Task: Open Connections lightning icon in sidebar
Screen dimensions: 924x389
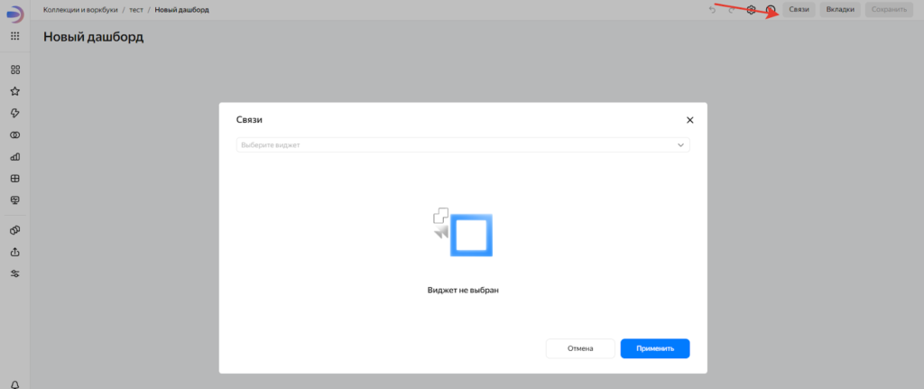Action: [x=14, y=113]
